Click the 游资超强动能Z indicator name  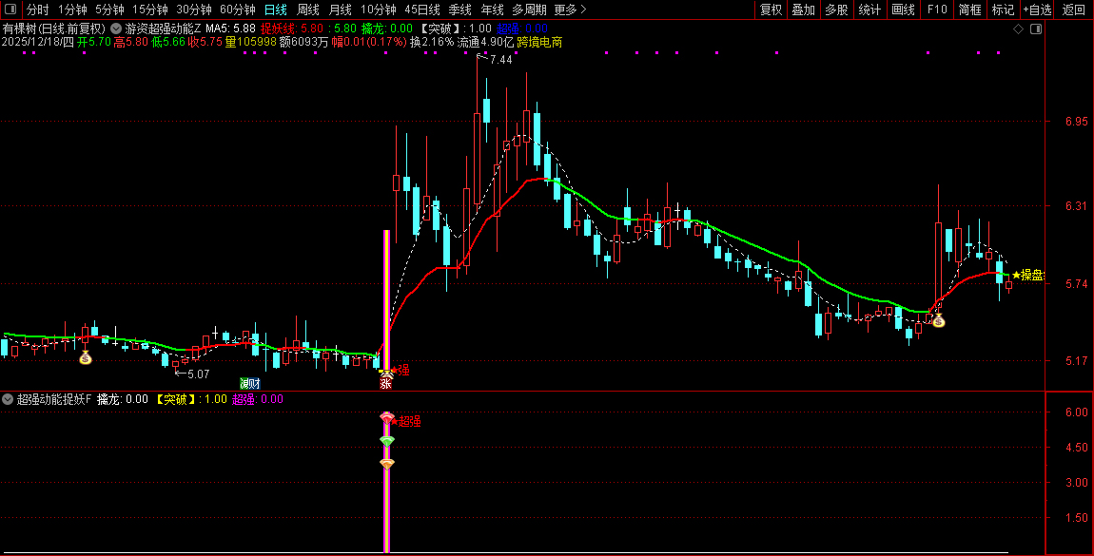tap(164, 29)
